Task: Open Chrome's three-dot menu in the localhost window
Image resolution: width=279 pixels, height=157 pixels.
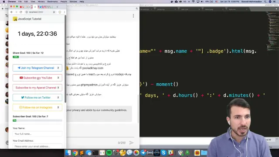Action: 65,12
